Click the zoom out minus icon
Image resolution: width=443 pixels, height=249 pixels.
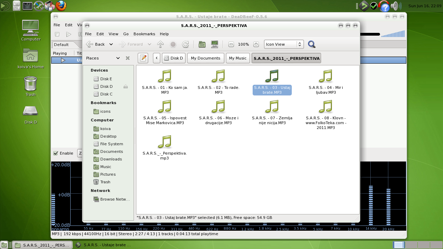coord(231,44)
